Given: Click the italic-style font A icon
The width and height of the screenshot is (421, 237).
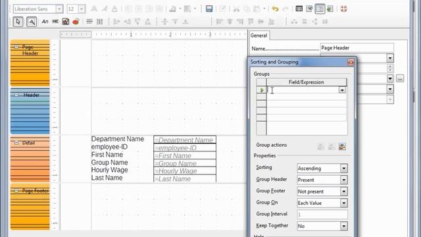Looking at the screenshot, I should (x=104, y=9).
